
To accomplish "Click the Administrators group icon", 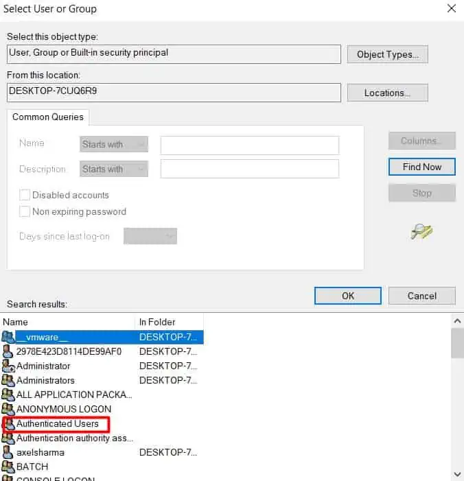I will click(8, 380).
